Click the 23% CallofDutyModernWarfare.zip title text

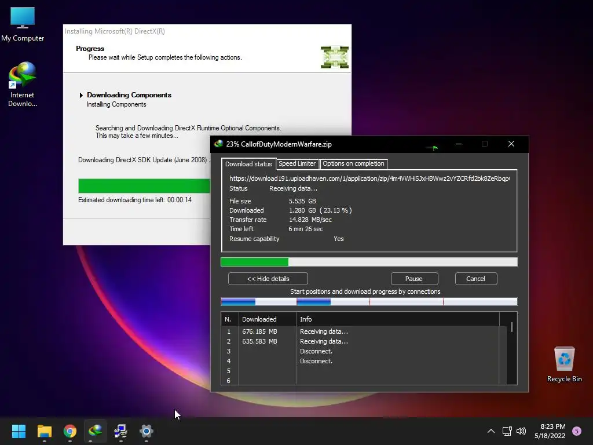pos(279,144)
